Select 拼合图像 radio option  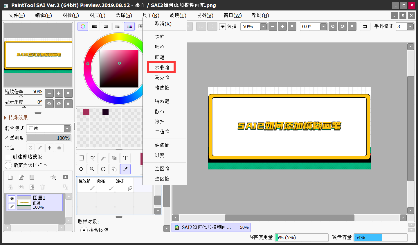coord(84,230)
